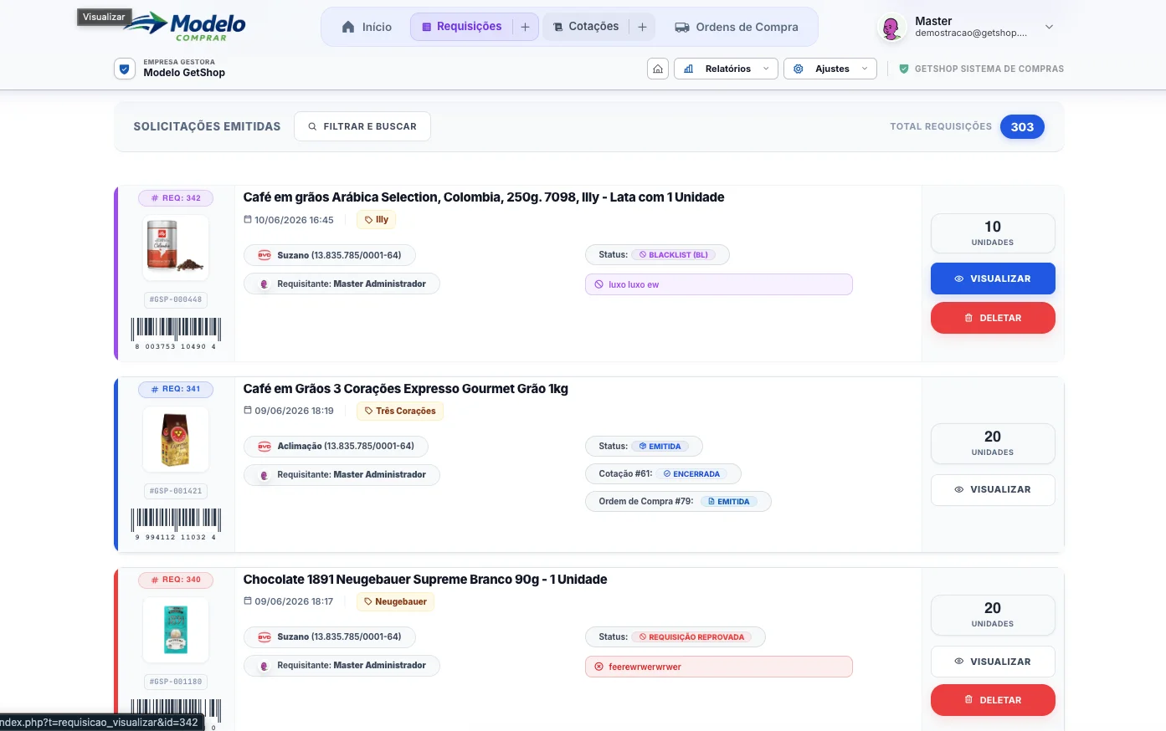This screenshot has height=731, width=1166.
Task: Open the Relatórios dropdown
Action: [726, 69]
